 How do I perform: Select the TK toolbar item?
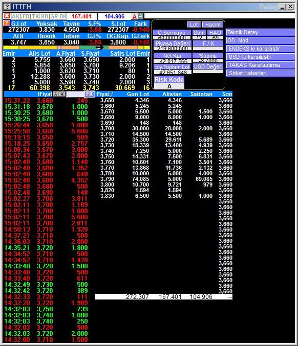[35, 16]
